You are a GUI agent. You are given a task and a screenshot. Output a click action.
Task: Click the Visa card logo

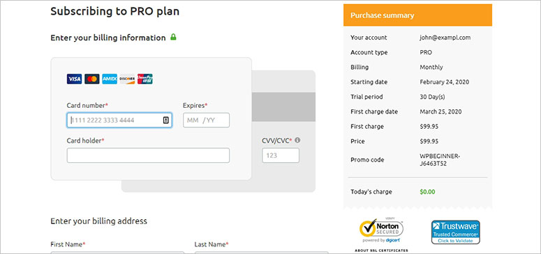74,79
